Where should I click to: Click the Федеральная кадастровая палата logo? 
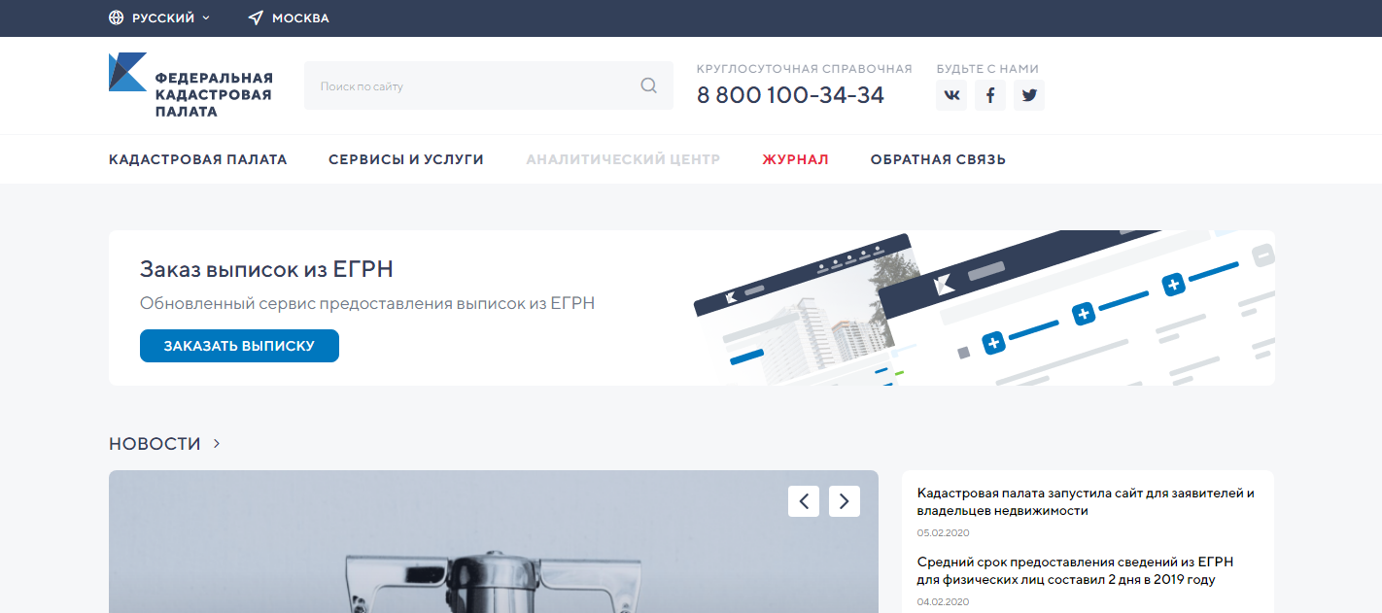[190, 85]
